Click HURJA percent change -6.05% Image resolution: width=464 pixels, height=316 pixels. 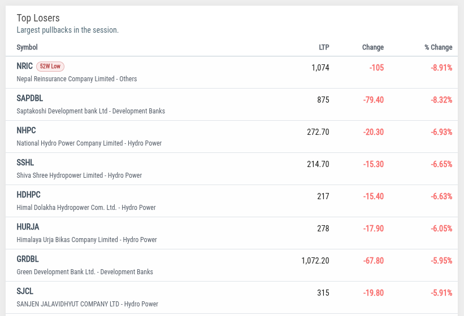[441, 229]
